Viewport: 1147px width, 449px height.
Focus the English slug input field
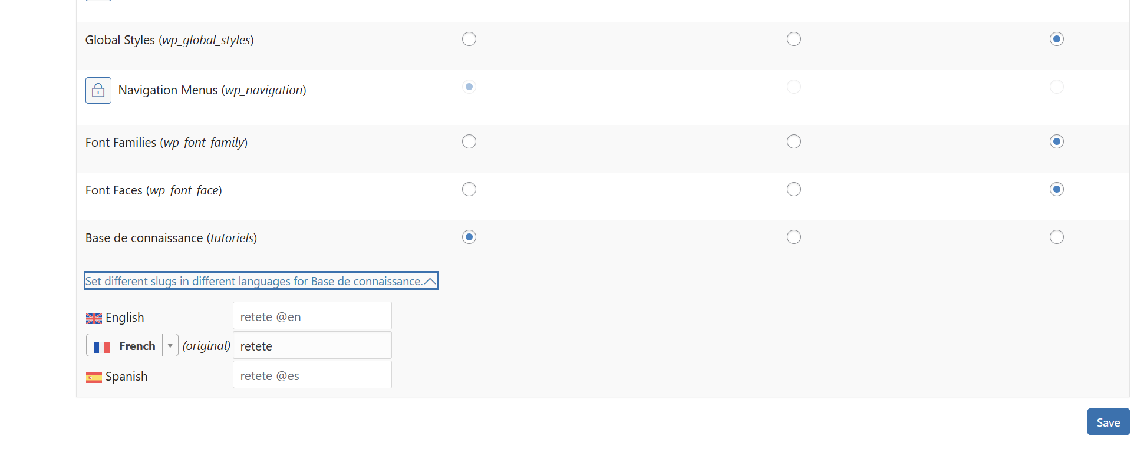point(312,316)
